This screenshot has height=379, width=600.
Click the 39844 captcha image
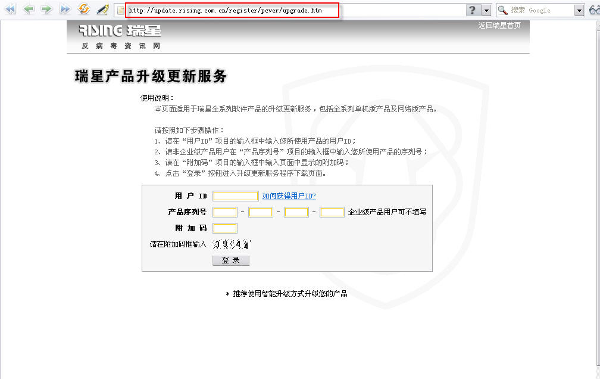pyautogui.click(x=232, y=244)
